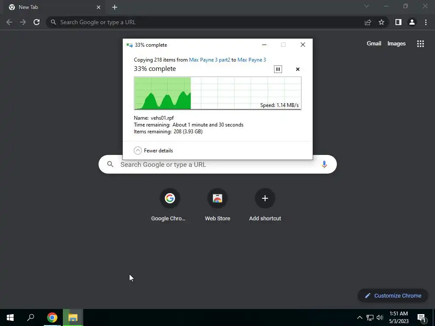Open network status tray icon

coord(370,318)
